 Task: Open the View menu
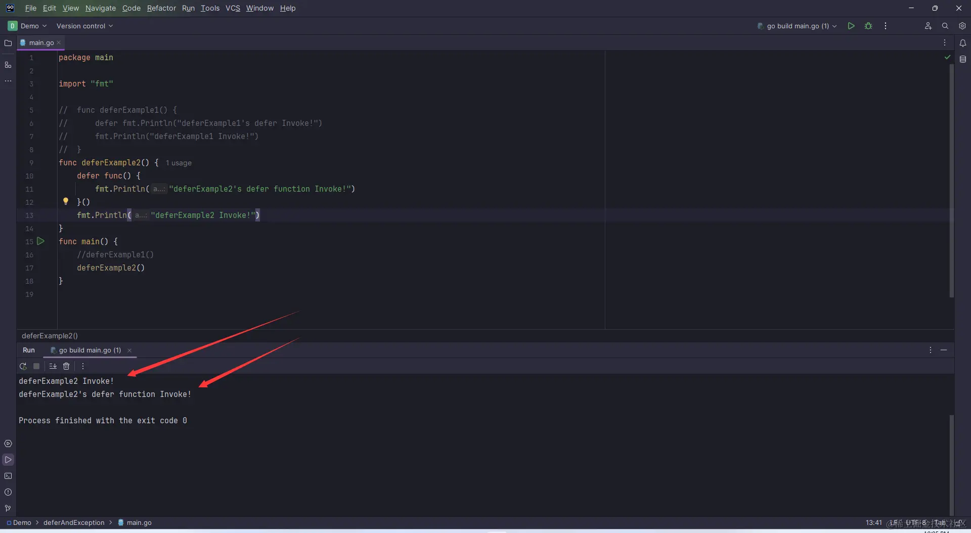click(x=71, y=8)
